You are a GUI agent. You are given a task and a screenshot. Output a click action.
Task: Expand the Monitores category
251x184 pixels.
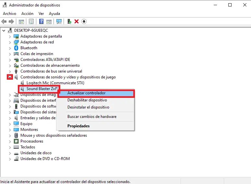click(x=10, y=130)
